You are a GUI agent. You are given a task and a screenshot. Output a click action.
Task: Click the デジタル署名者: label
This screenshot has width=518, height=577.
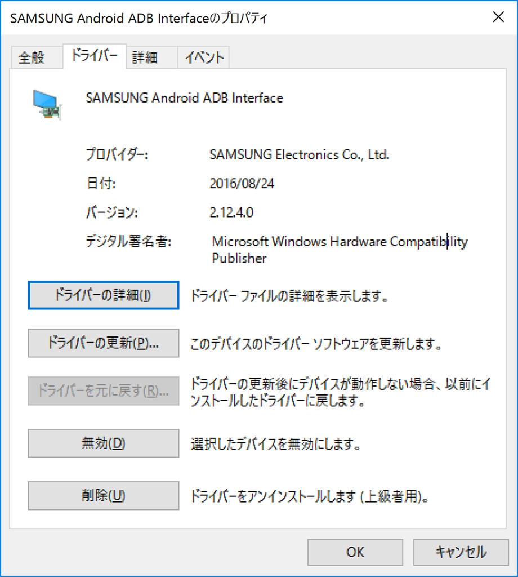[128, 242]
